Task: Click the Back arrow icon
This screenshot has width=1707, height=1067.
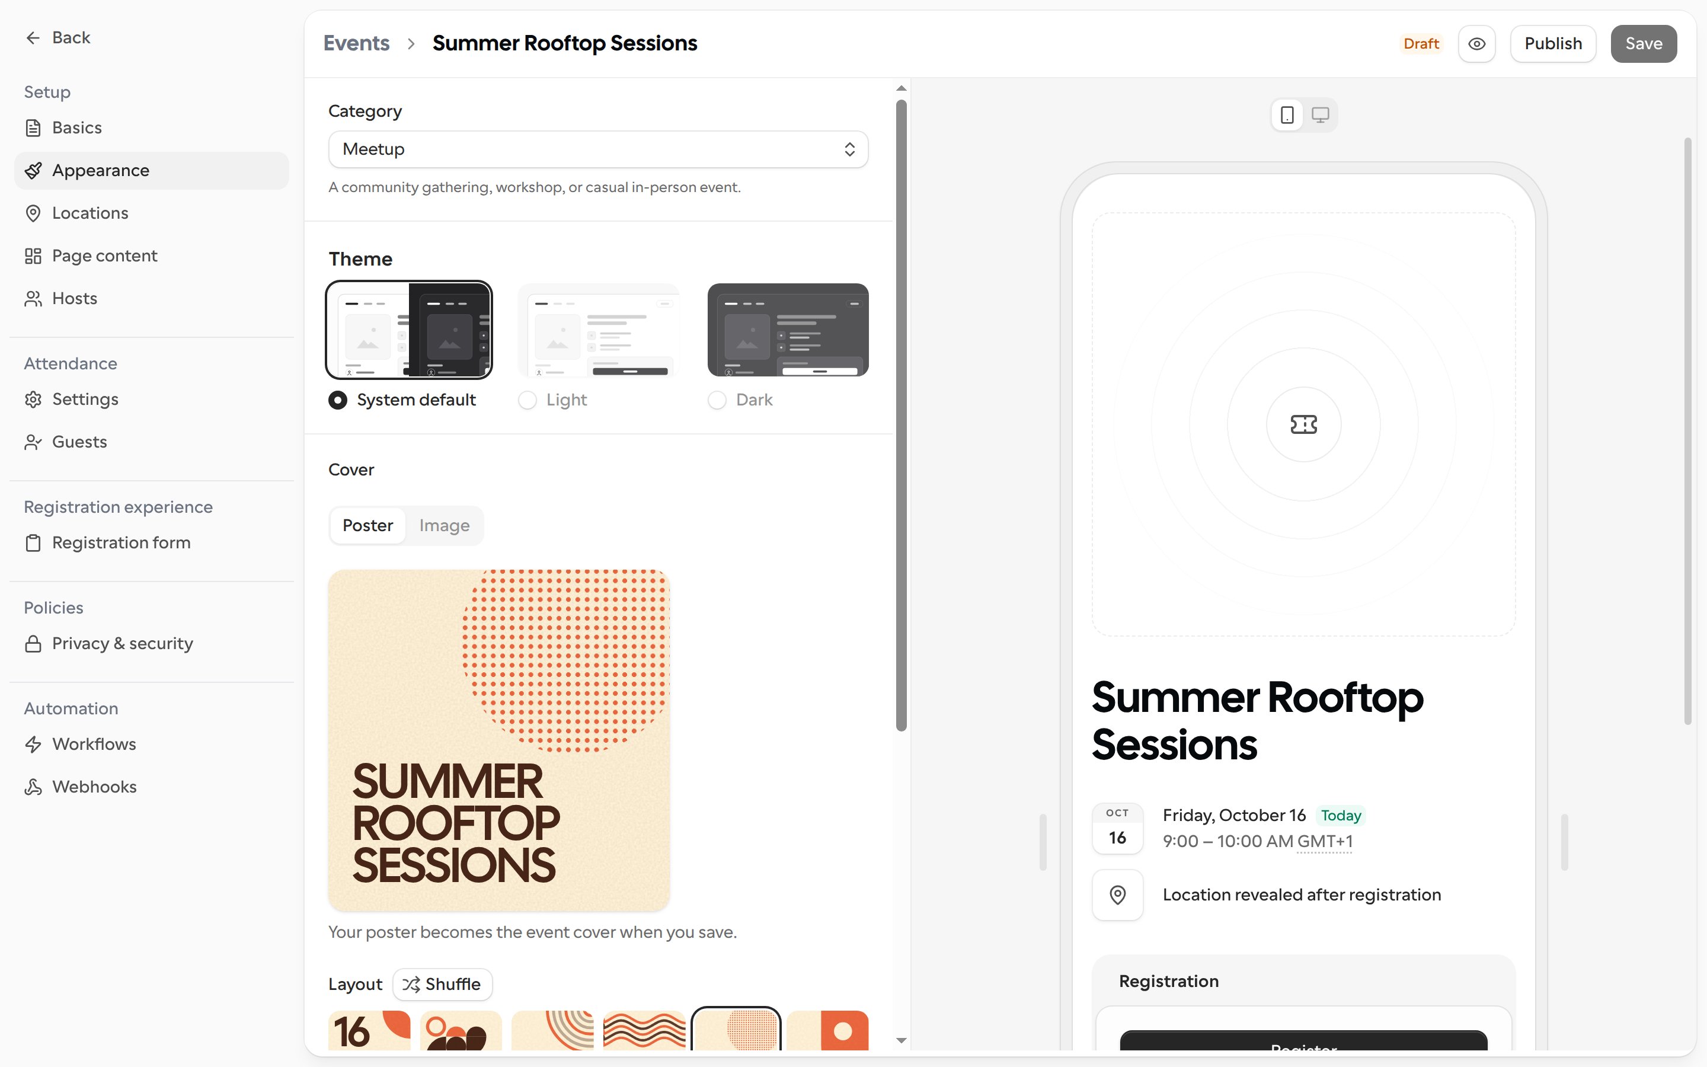Action: [33, 37]
